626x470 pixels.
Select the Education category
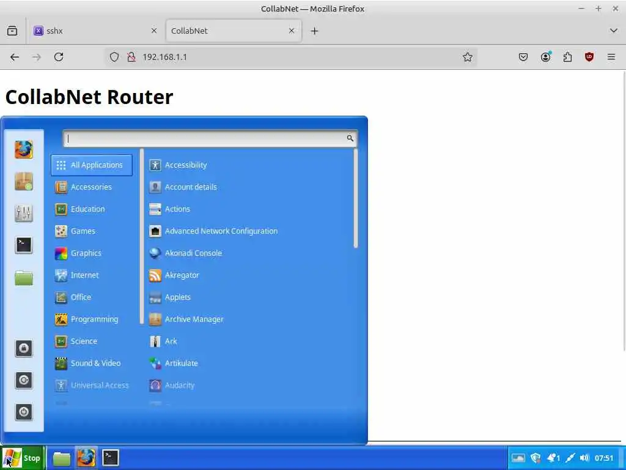(92, 209)
